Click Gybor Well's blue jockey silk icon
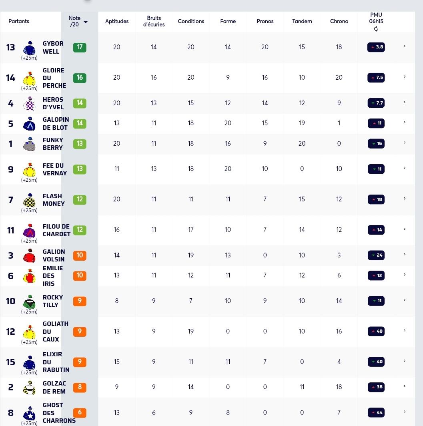Screen dimensions: 423x426 tap(29, 48)
